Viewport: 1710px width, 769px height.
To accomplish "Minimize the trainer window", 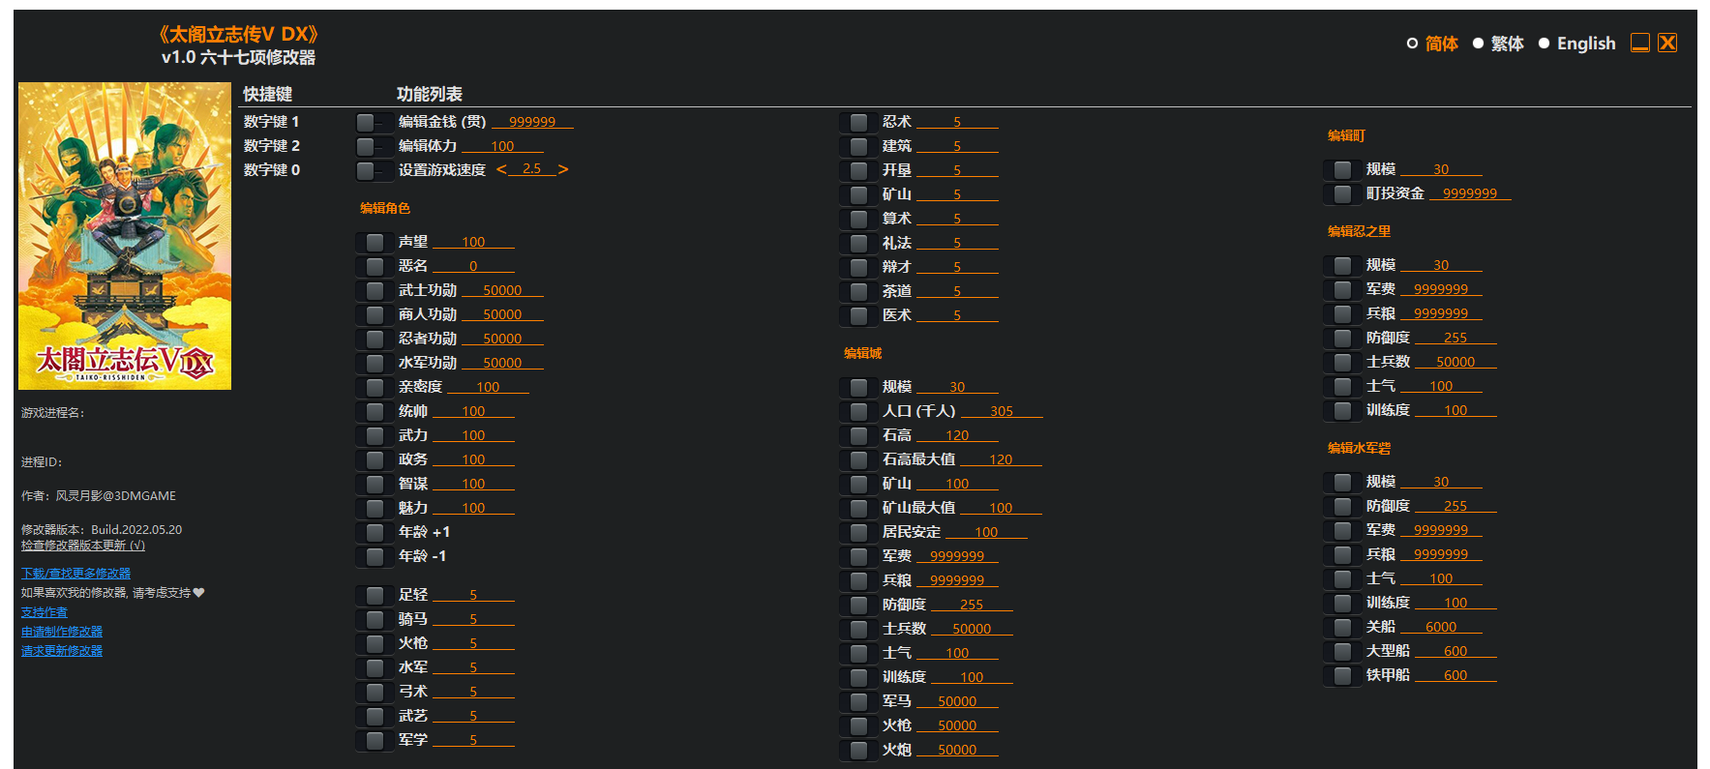I will tap(1640, 43).
